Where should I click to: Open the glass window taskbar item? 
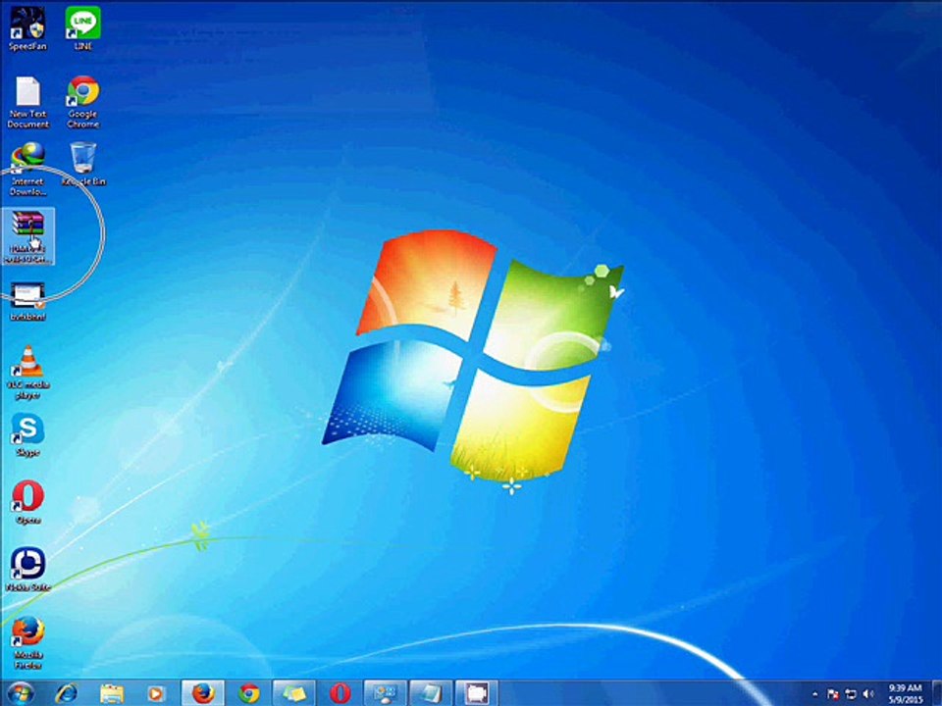pyautogui.click(x=430, y=693)
